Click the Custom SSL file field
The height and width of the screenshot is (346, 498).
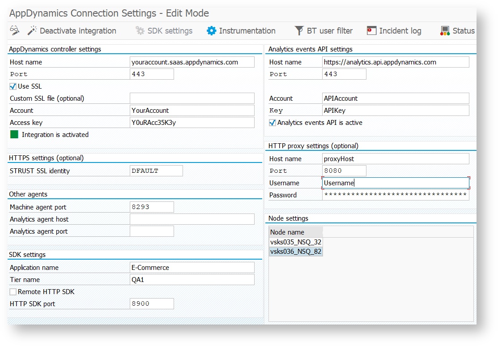point(192,98)
